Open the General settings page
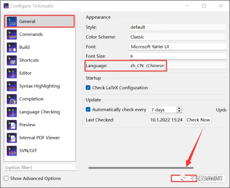Image resolution: width=230 pixels, height=188 pixels. click(40, 21)
